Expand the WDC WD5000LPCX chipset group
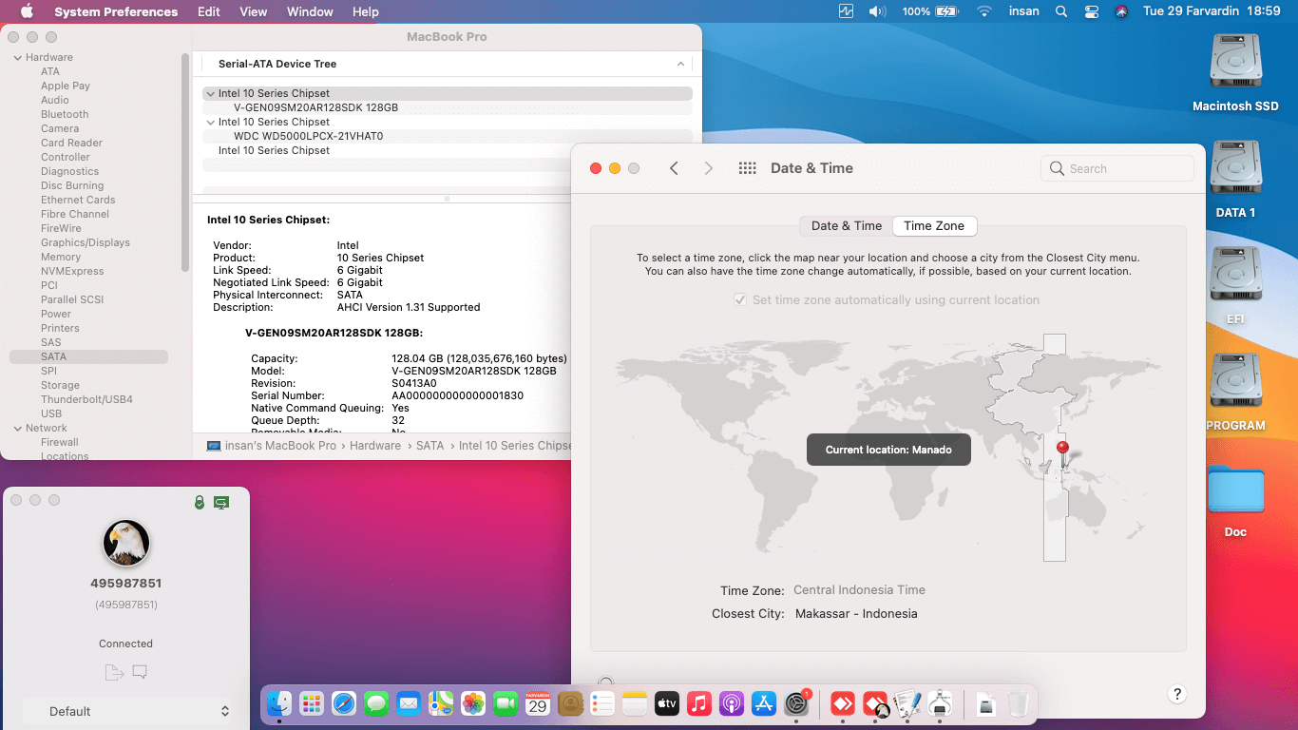The height and width of the screenshot is (730, 1298). click(x=210, y=122)
